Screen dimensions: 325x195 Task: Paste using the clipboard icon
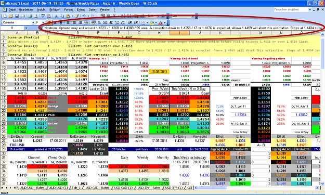pyautogui.click(x=68, y=16)
